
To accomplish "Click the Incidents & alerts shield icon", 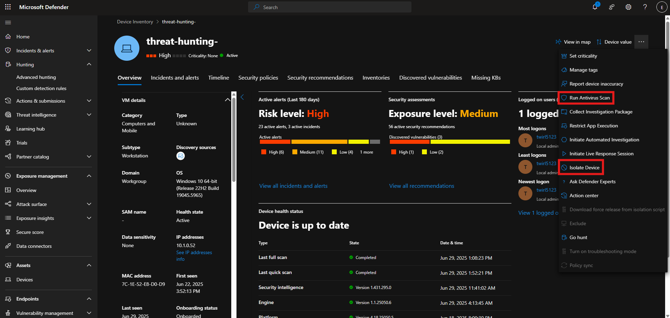I will click(8, 50).
